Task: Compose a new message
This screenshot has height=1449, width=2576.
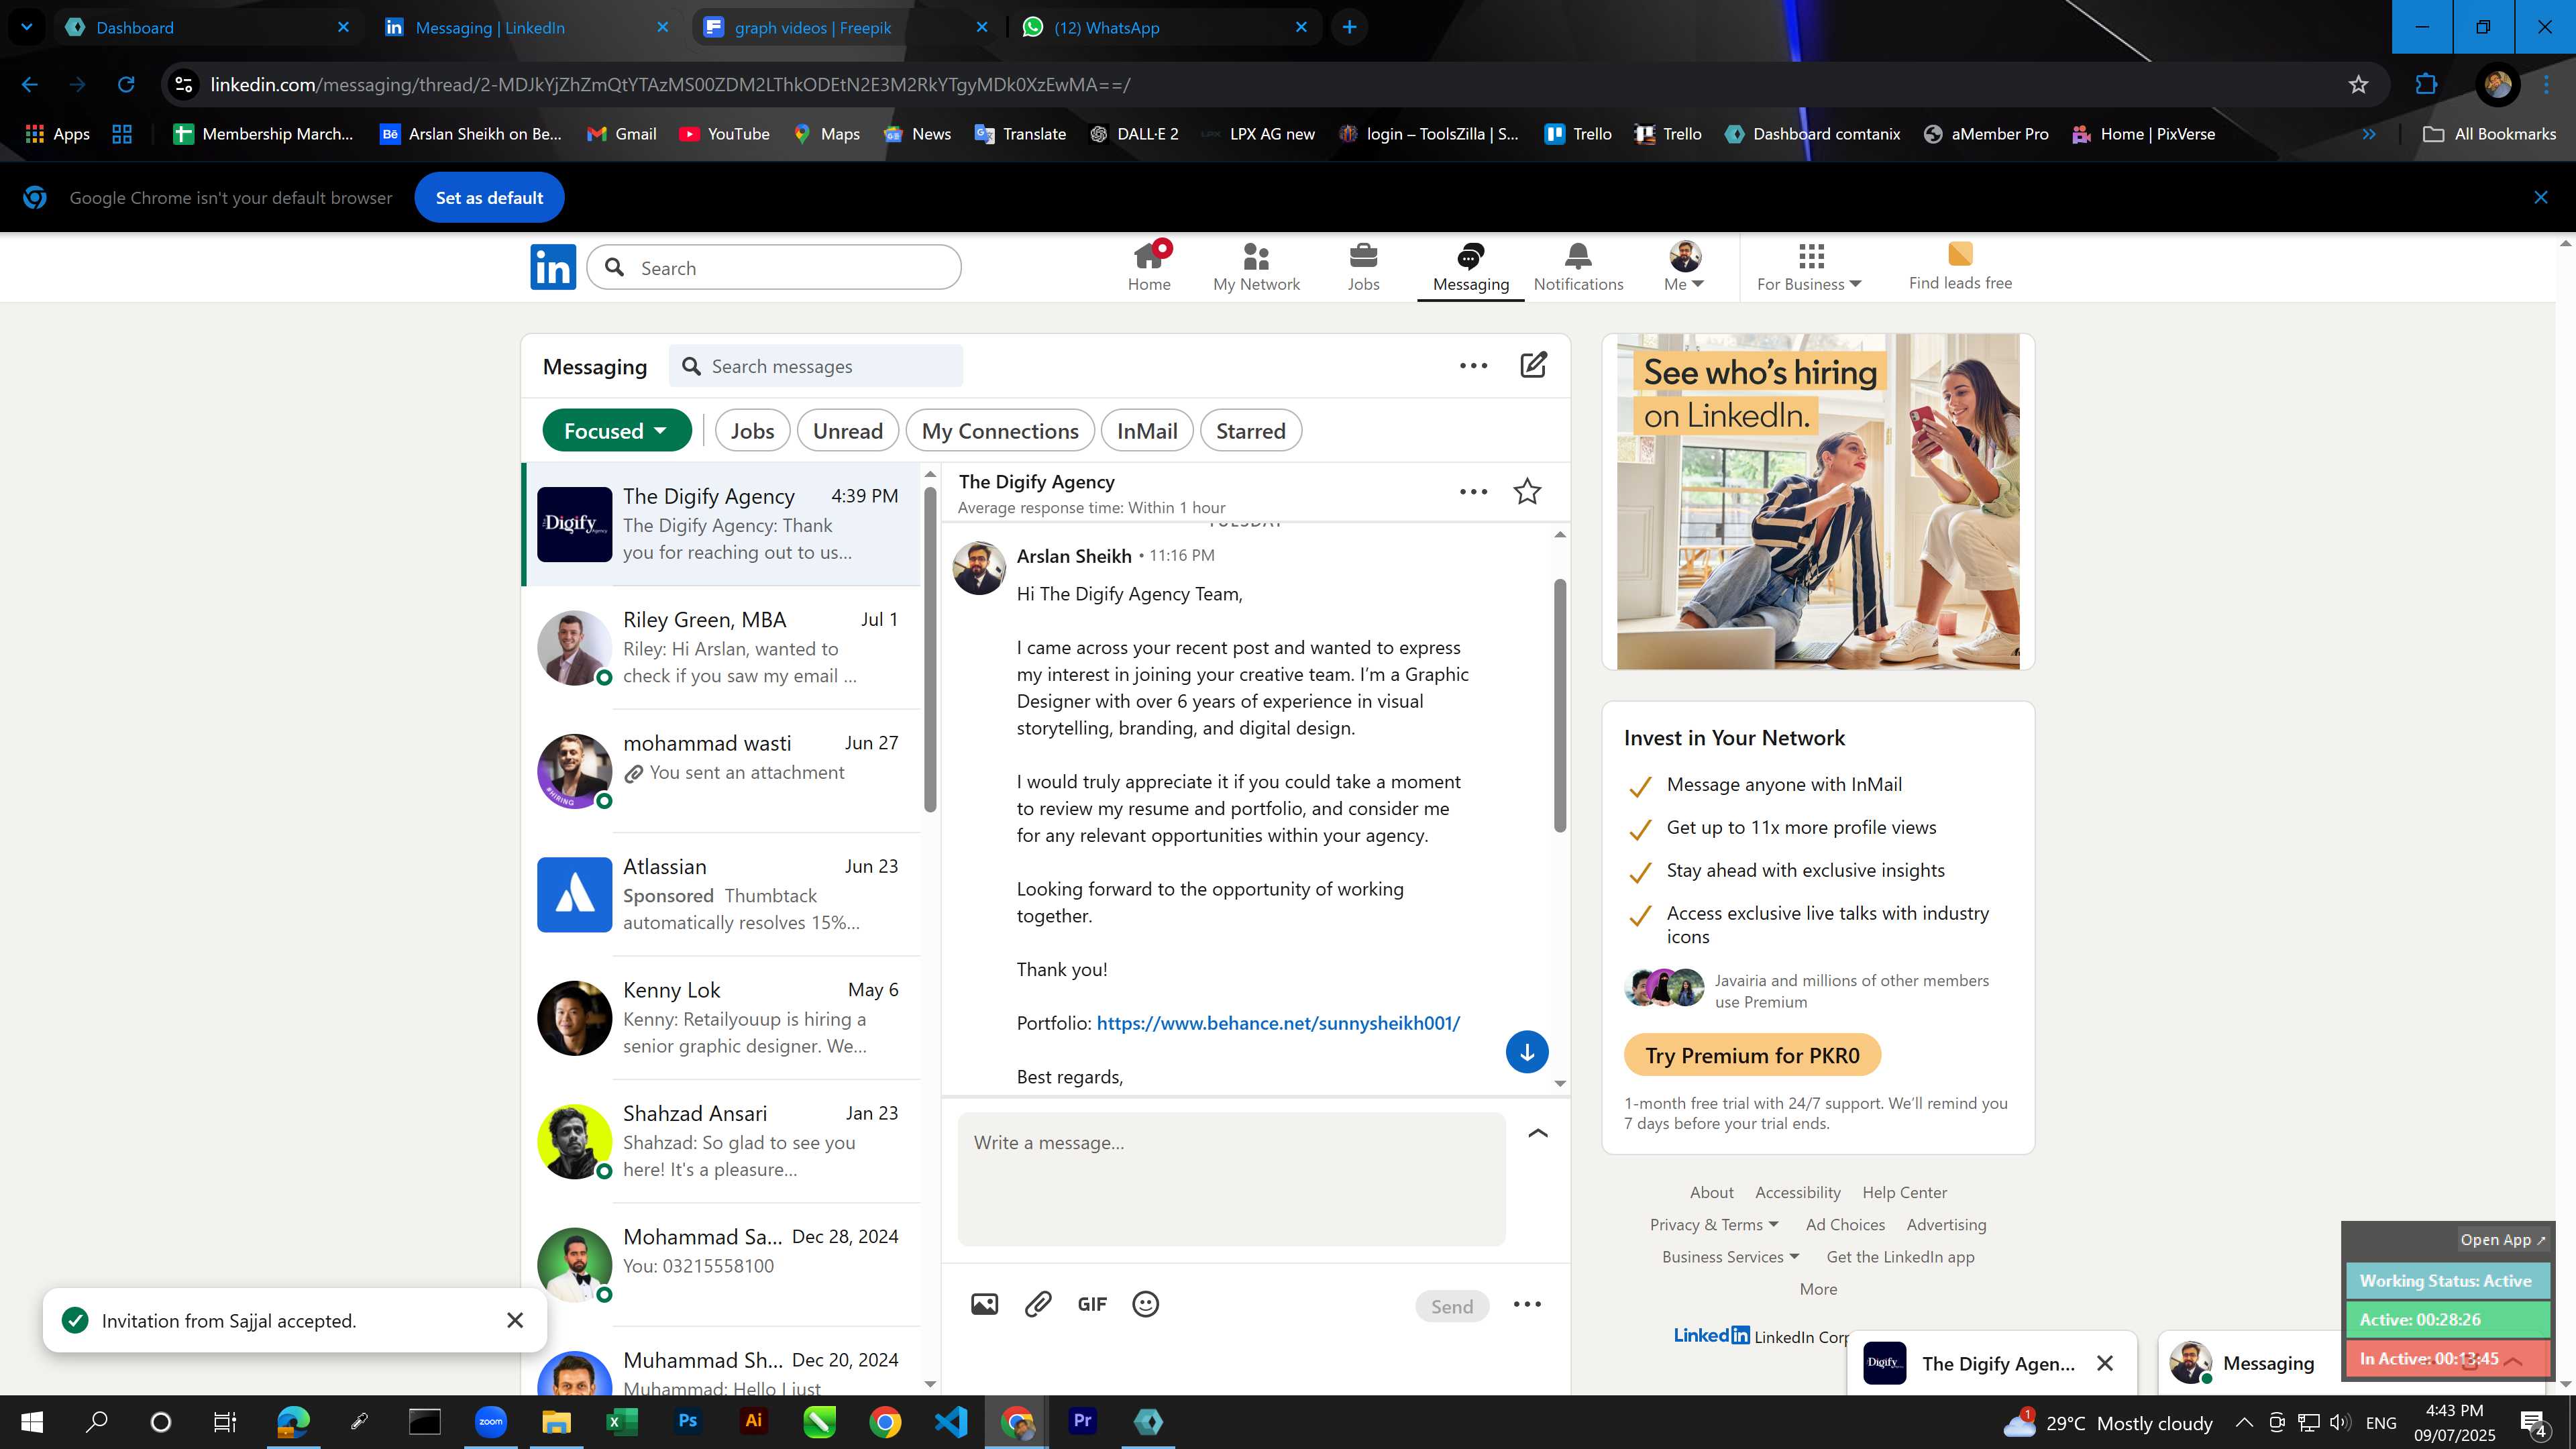Action: (x=1533, y=365)
